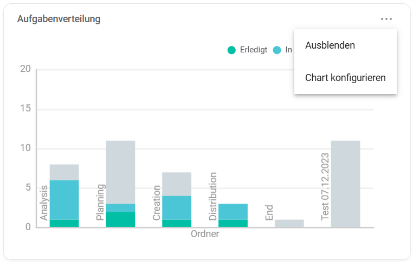
Task: Click the grey Test 07.12.2023 bar
Action: 345,184
